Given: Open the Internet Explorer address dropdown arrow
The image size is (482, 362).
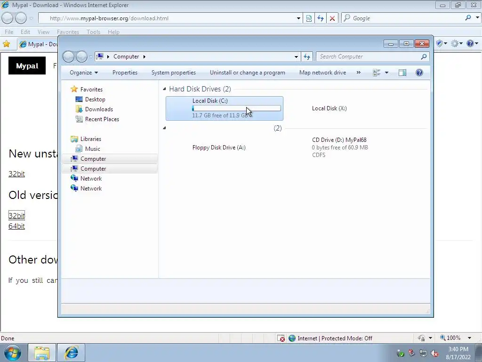Looking at the screenshot, I should (x=298, y=18).
